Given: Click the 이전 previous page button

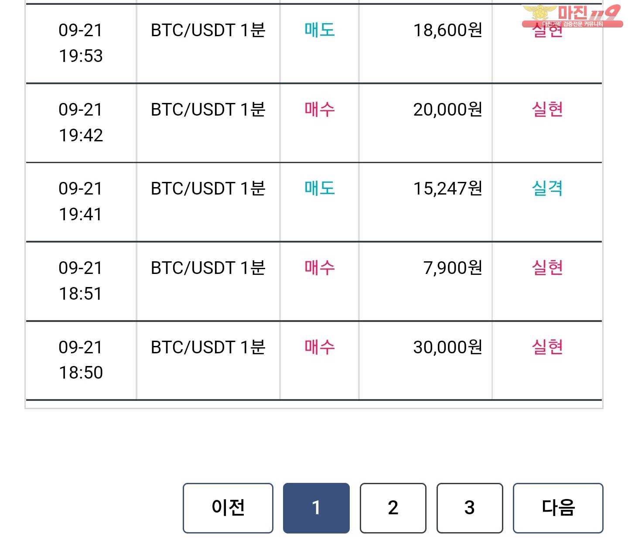Looking at the screenshot, I should [228, 508].
